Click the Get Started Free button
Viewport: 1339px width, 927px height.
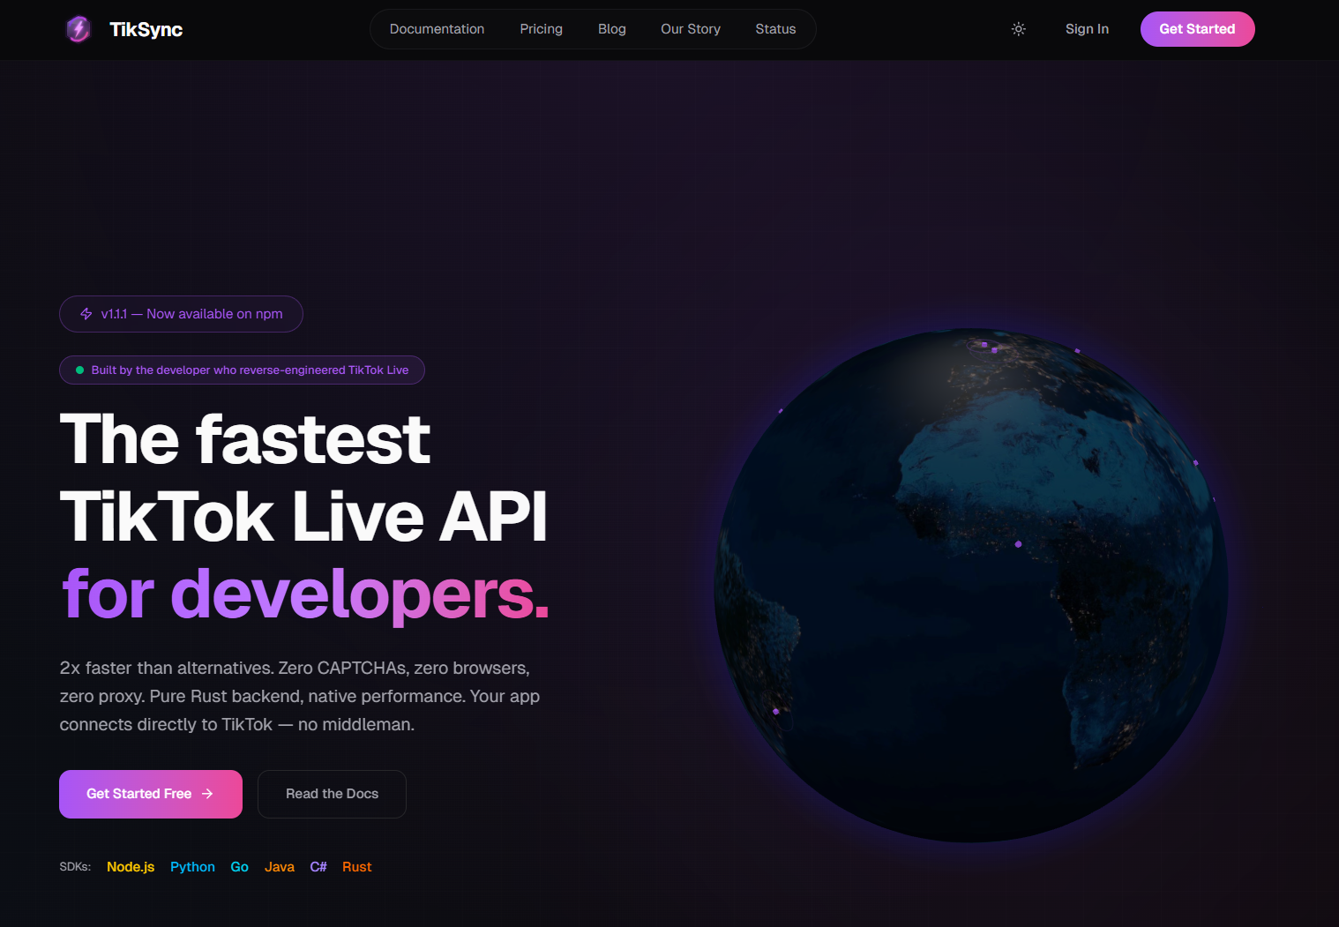[151, 794]
